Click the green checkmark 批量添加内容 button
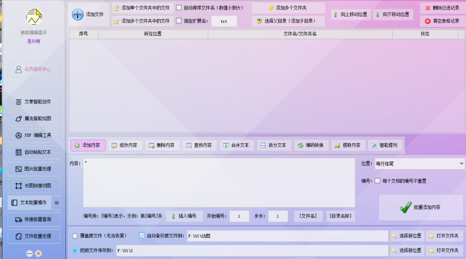This screenshot has height=259, width=466. click(421, 207)
